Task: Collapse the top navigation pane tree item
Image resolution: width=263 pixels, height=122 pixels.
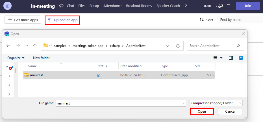Action: click(7, 67)
